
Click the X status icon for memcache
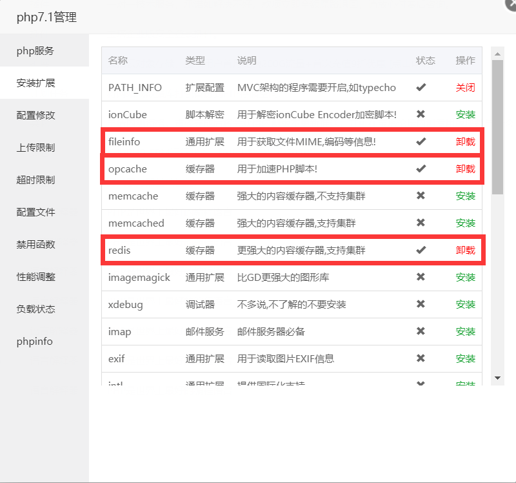pos(421,196)
